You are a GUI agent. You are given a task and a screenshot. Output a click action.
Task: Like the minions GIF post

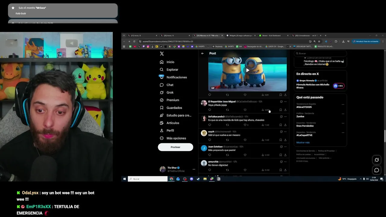tap(245, 95)
